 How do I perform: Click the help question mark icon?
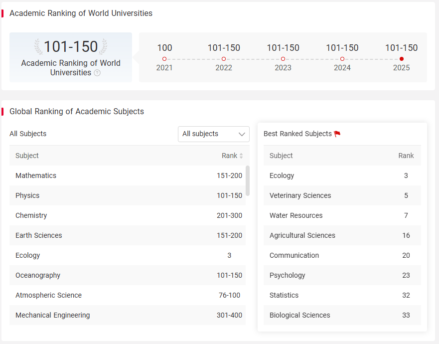pyautogui.click(x=97, y=73)
